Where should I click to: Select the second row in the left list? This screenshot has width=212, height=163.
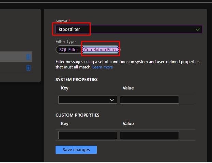tap(12, 68)
